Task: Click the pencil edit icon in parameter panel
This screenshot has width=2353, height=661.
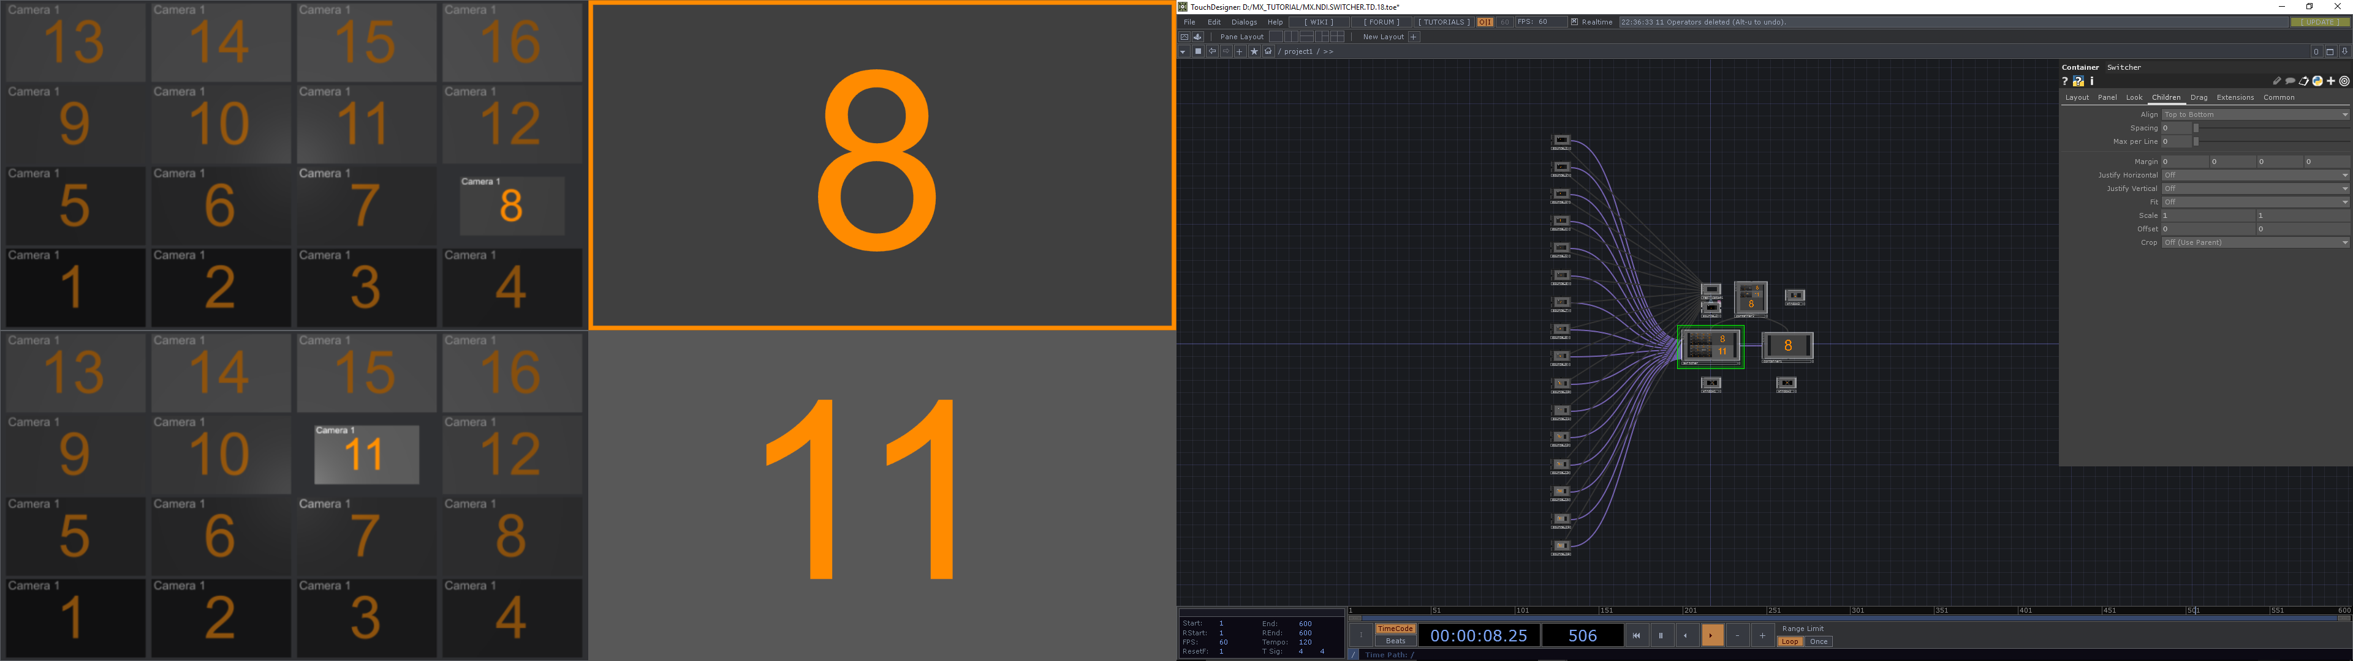Action: point(2277,81)
